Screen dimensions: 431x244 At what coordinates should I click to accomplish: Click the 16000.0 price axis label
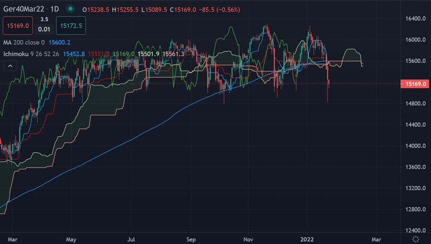point(415,40)
